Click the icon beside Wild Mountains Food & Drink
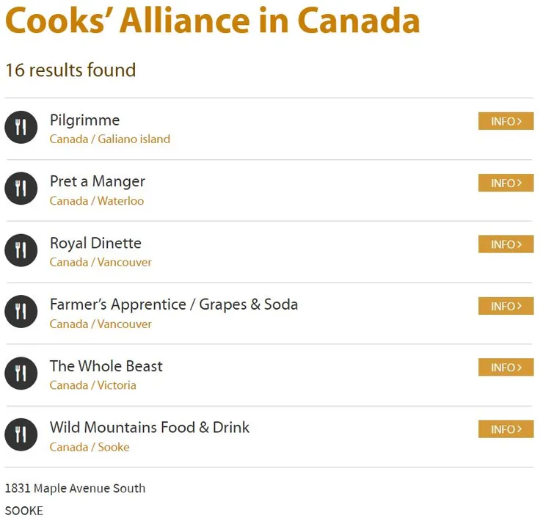 tap(21, 436)
